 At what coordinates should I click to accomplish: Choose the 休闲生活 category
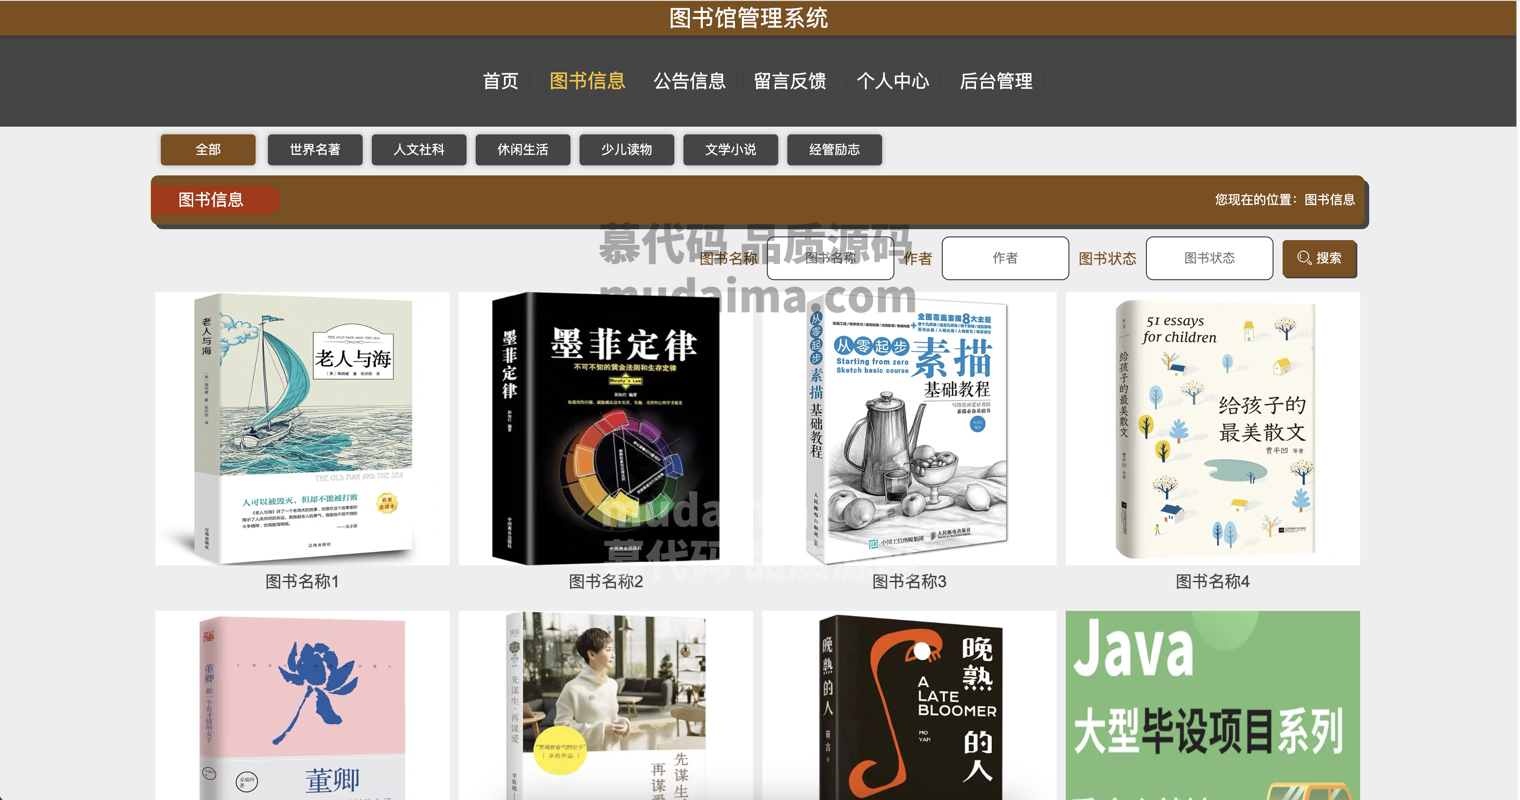[523, 150]
